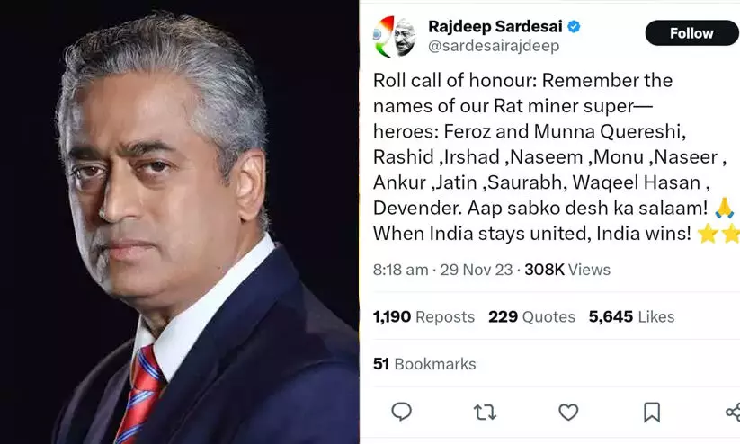Click the 8:18 am timestamp
The width and height of the screenshot is (740, 444).
click(401, 270)
